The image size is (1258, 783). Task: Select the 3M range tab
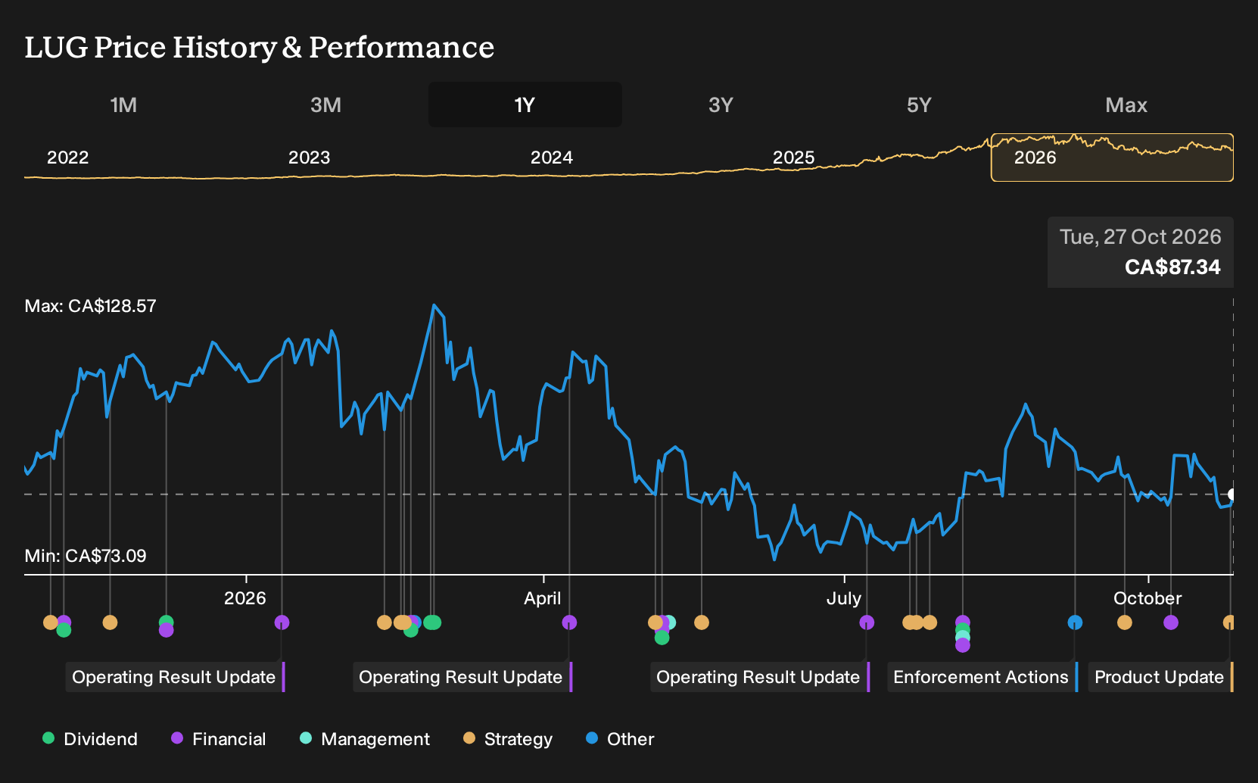(325, 105)
